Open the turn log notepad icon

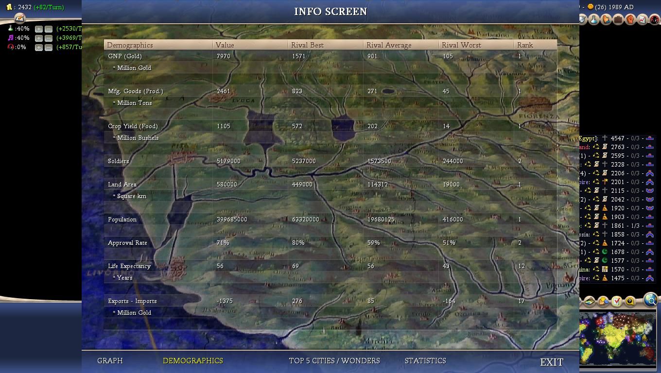[x=19, y=18]
